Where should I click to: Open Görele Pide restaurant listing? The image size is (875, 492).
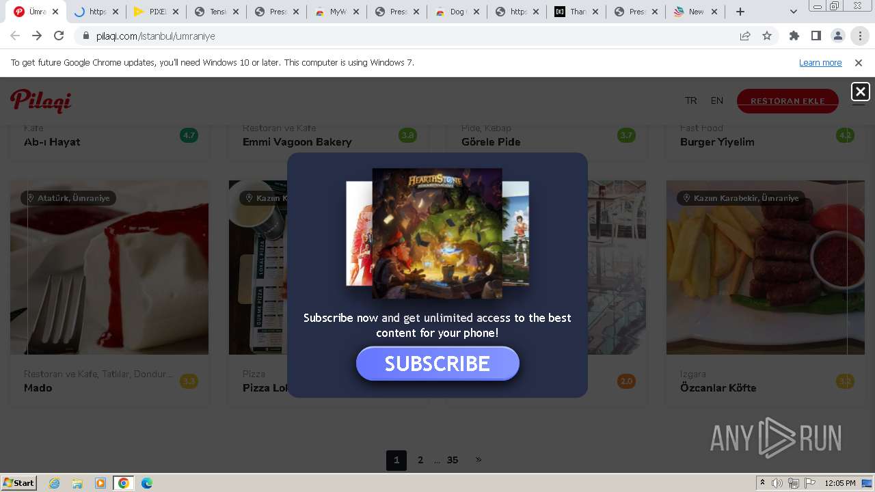click(491, 142)
